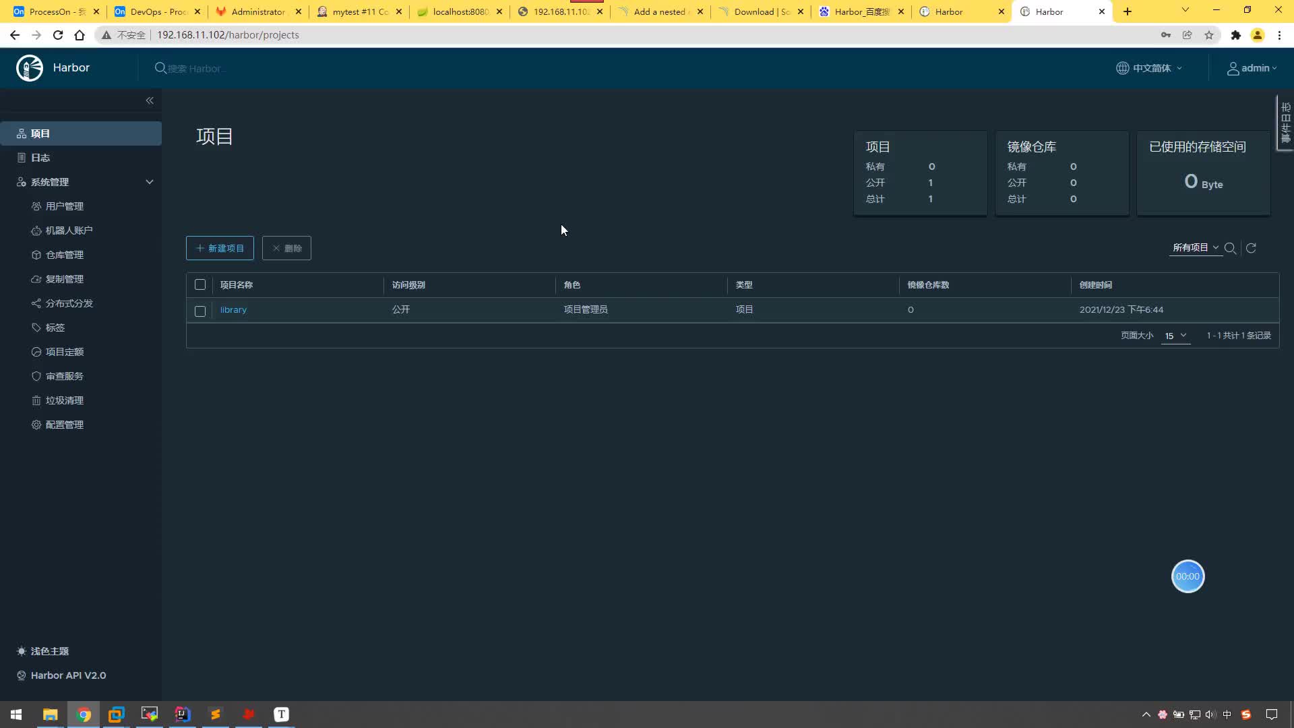Open Windows notification center icon
This screenshot has height=728, width=1294.
1272,715
